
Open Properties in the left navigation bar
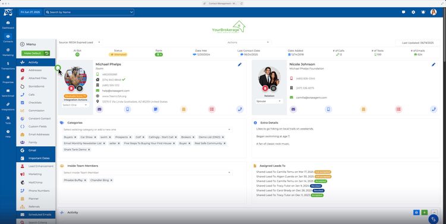point(8,79)
